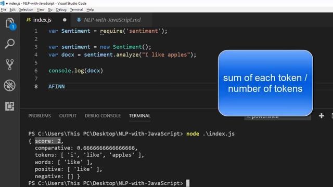
Task: Click the new terminal plus icon
Action: (322, 116)
